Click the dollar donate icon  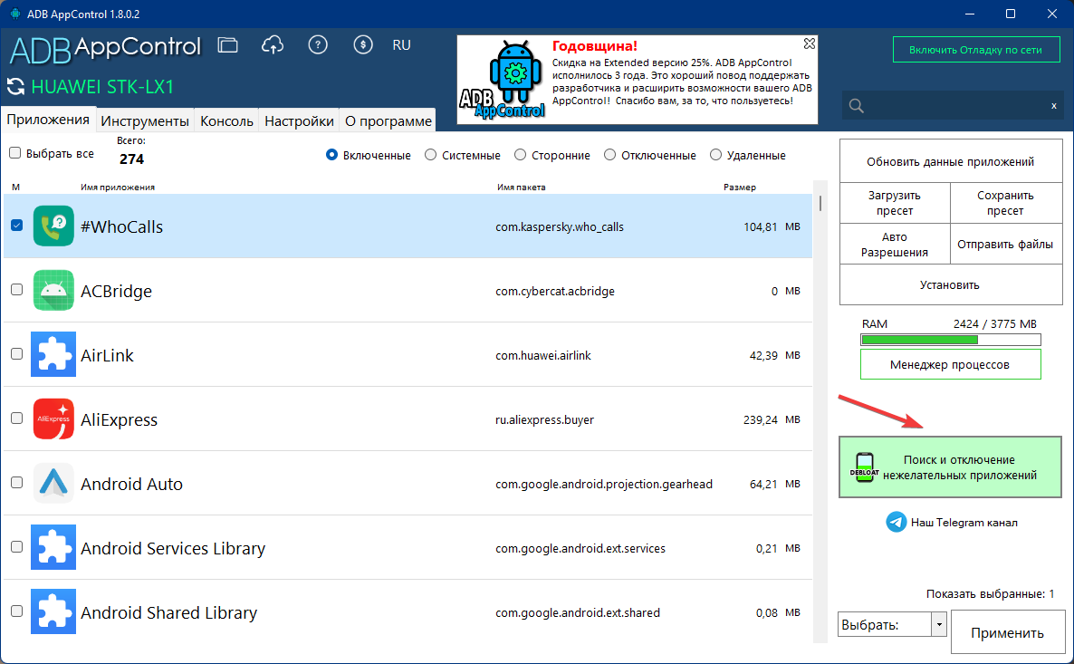click(x=363, y=45)
